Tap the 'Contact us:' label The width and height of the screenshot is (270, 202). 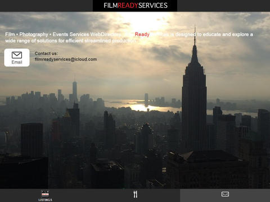tap(46, 53)
